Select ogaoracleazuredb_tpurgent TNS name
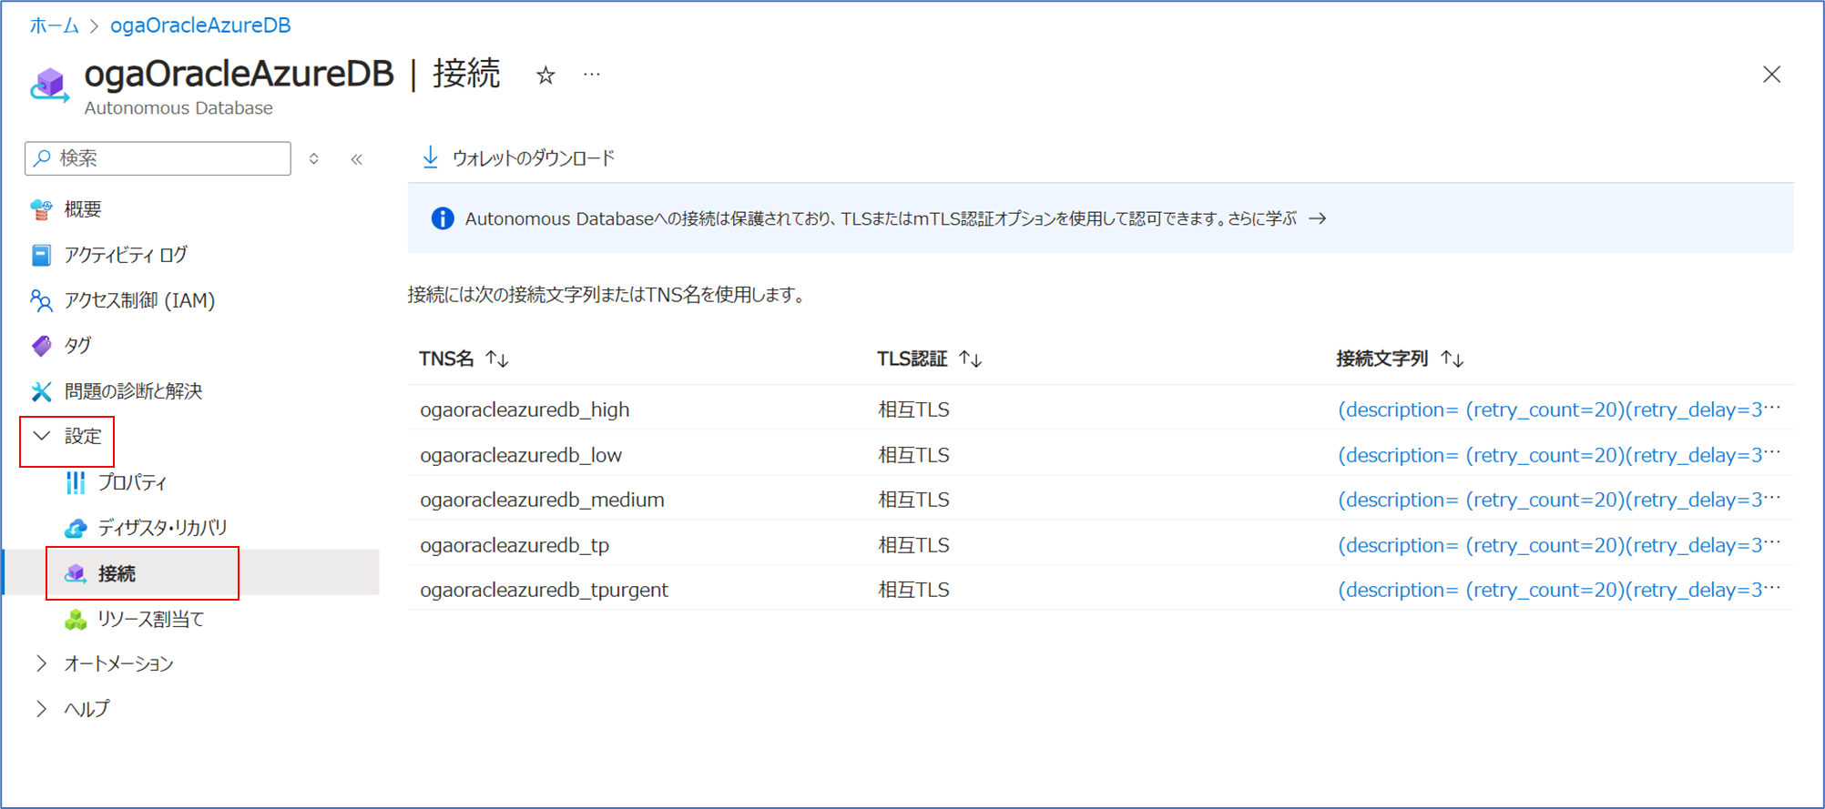This screenshot has height=809, width=1825. pos(544,590)
